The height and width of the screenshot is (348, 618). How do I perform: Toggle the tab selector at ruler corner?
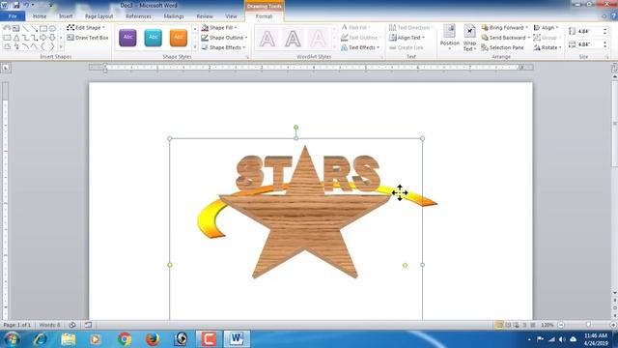pos(6,68)
